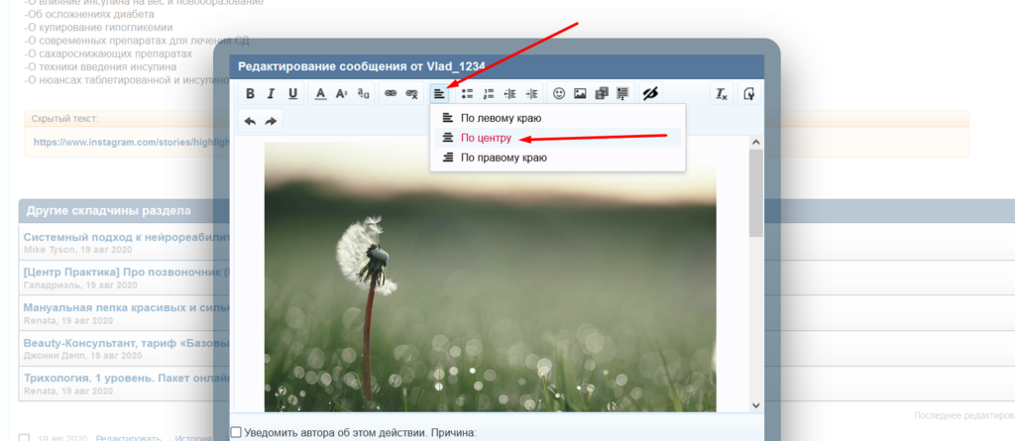Redo the last undone edit
Viewport: 1015px width, 441px height.
[x=271, y=121]
